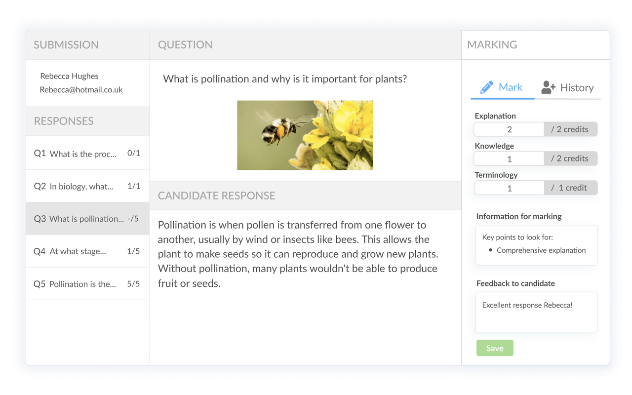
Task: Click the person-plus History icon
Action: click(548, 87)
